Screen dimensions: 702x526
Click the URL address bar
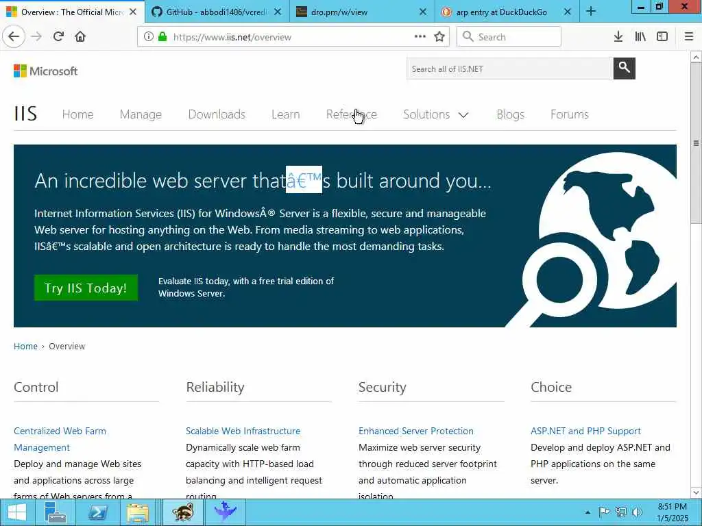coord(293,36)
